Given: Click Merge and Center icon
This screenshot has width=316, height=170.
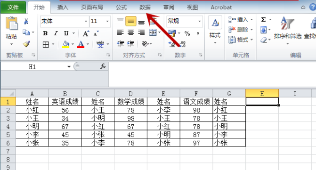Looking at the screenshot, I should tap(153, 32).
